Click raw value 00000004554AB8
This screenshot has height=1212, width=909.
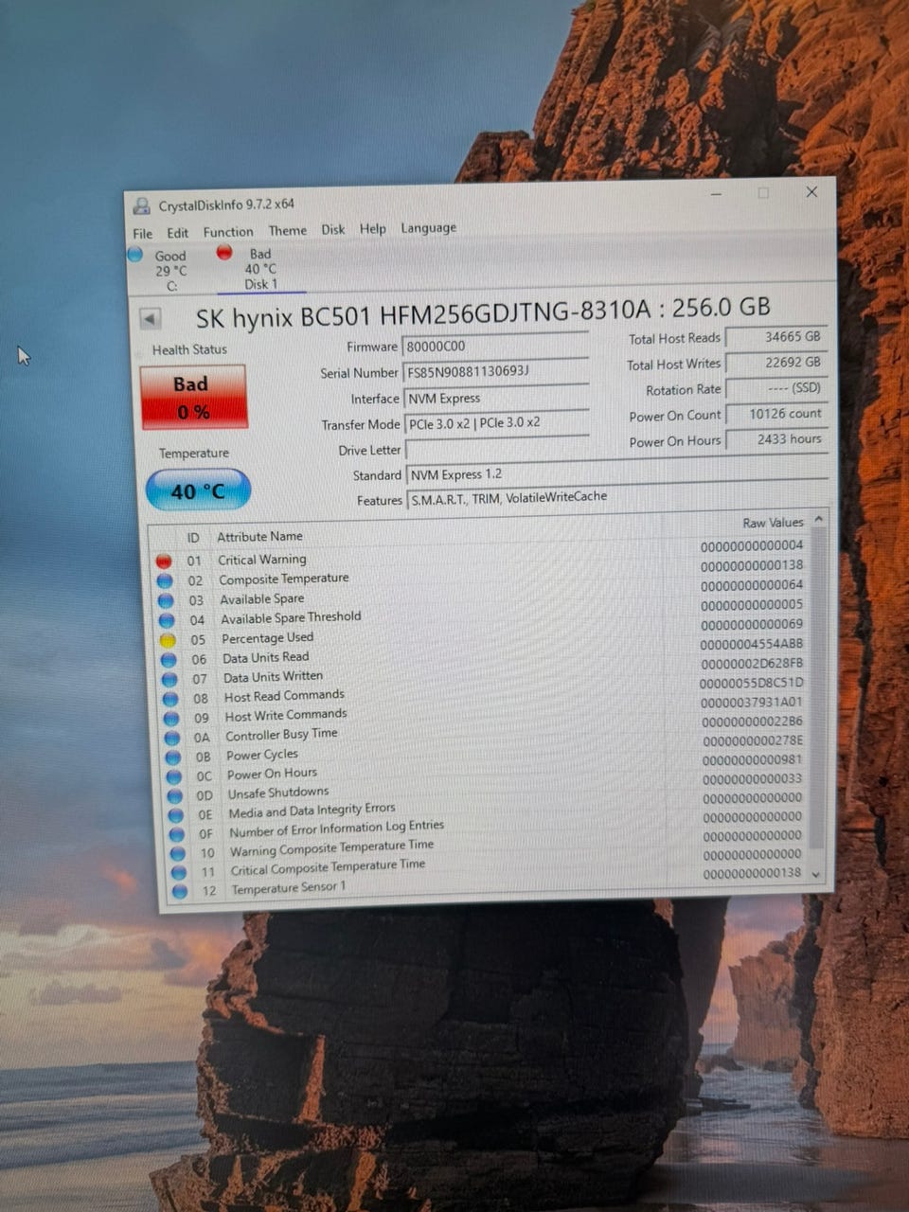752,644
